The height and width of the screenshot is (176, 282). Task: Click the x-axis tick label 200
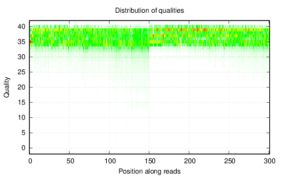click(190, 161)
